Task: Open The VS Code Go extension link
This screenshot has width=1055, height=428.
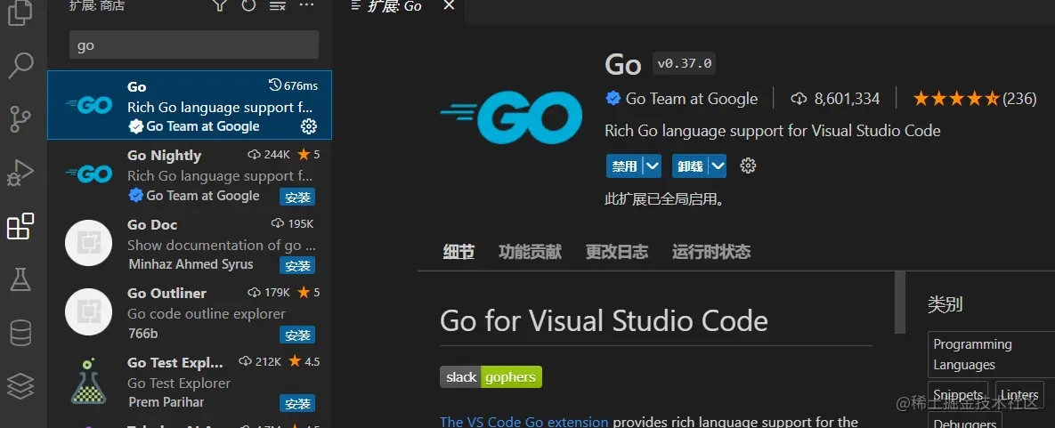Action: tap(524, 422)
